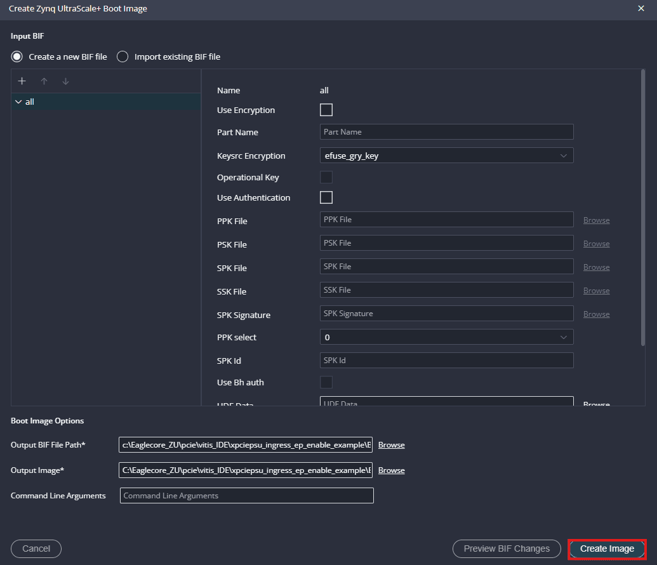This screenshot has width=657, height=565.
Task: Click the Part Name input field
Action: (446, 132)
